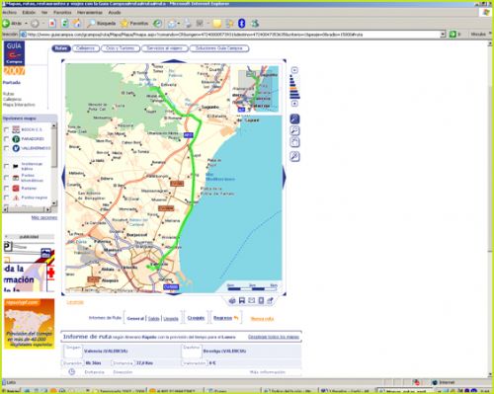Toggle the Puntos kilométricos checkbox
The height and width of the screenshot is (394, 494).
pyautogui.click(x=6, y=178)
